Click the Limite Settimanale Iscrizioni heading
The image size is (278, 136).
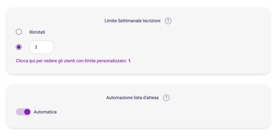tap(132, 21)
